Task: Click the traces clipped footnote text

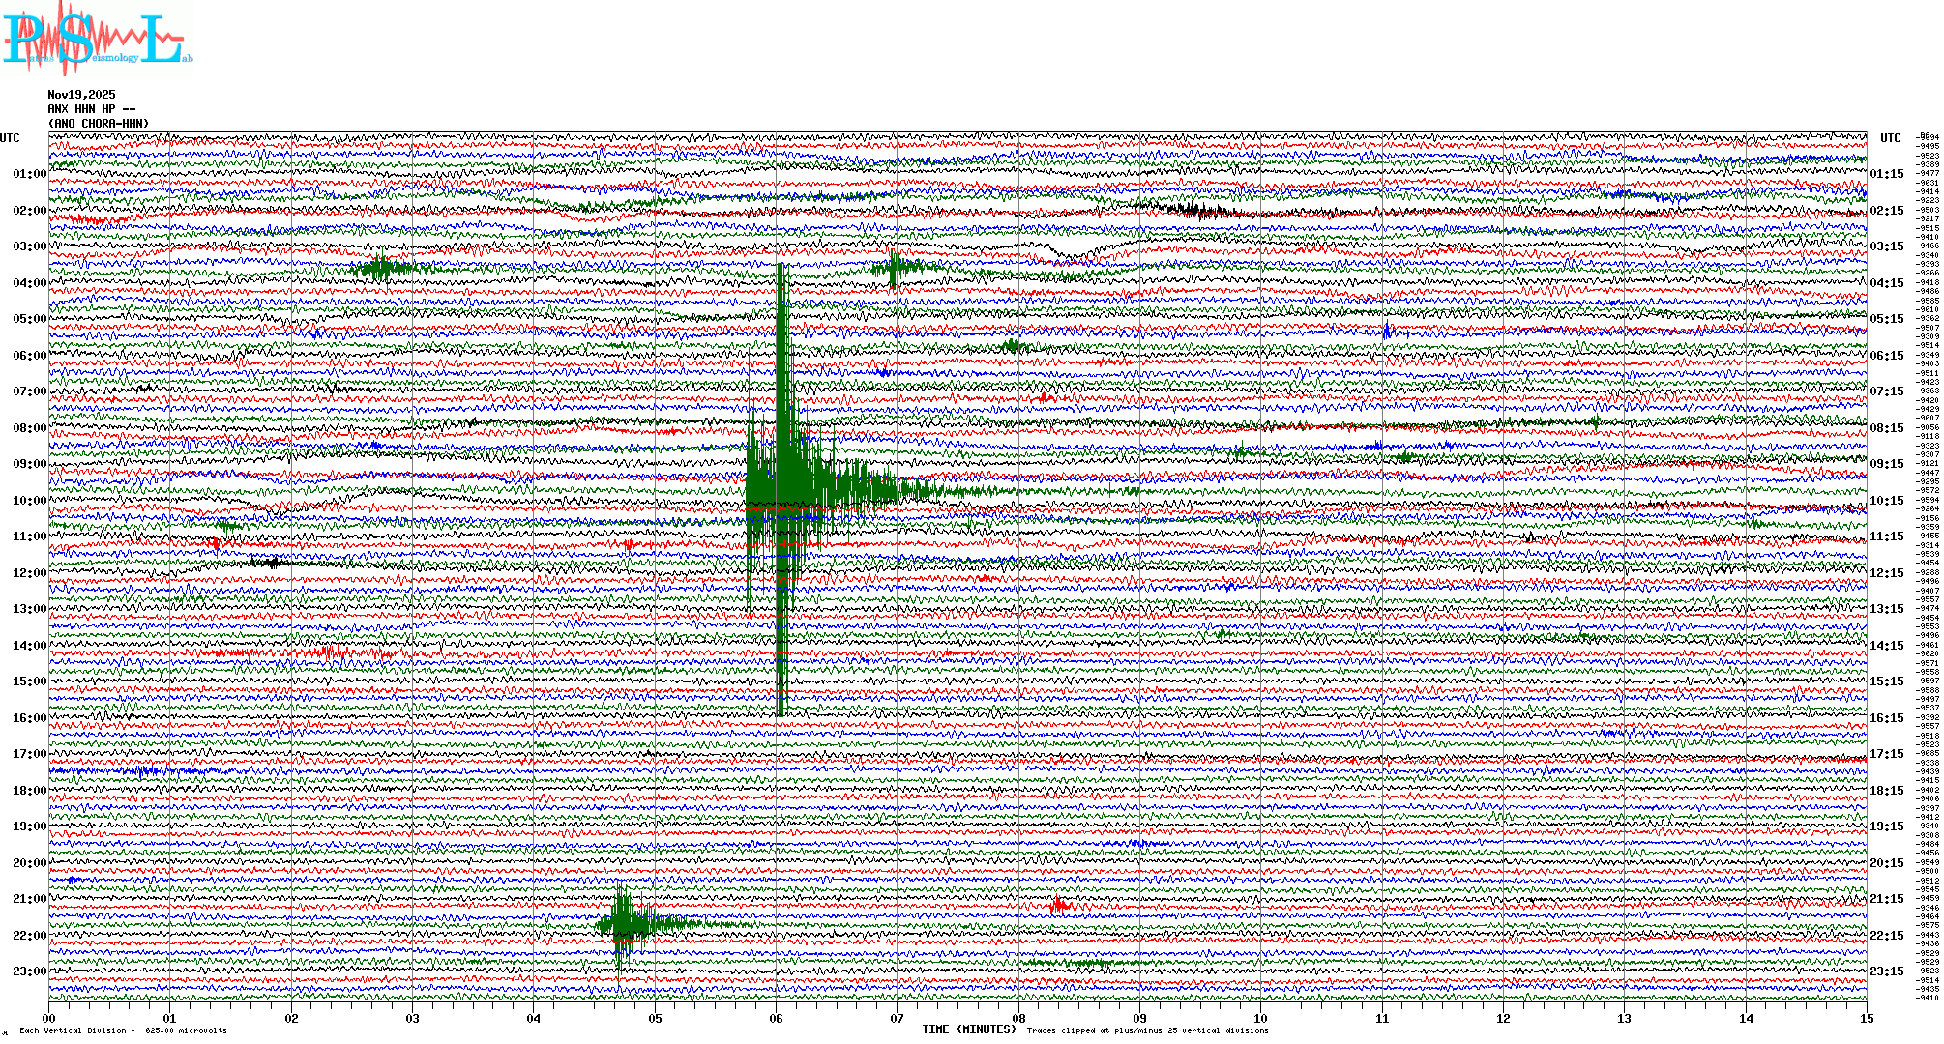Action: (x=1147, y=1030)
